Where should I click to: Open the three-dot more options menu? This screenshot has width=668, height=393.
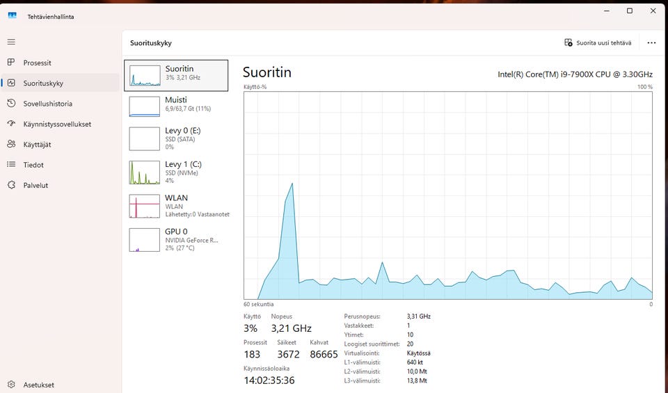click(651, 42)
